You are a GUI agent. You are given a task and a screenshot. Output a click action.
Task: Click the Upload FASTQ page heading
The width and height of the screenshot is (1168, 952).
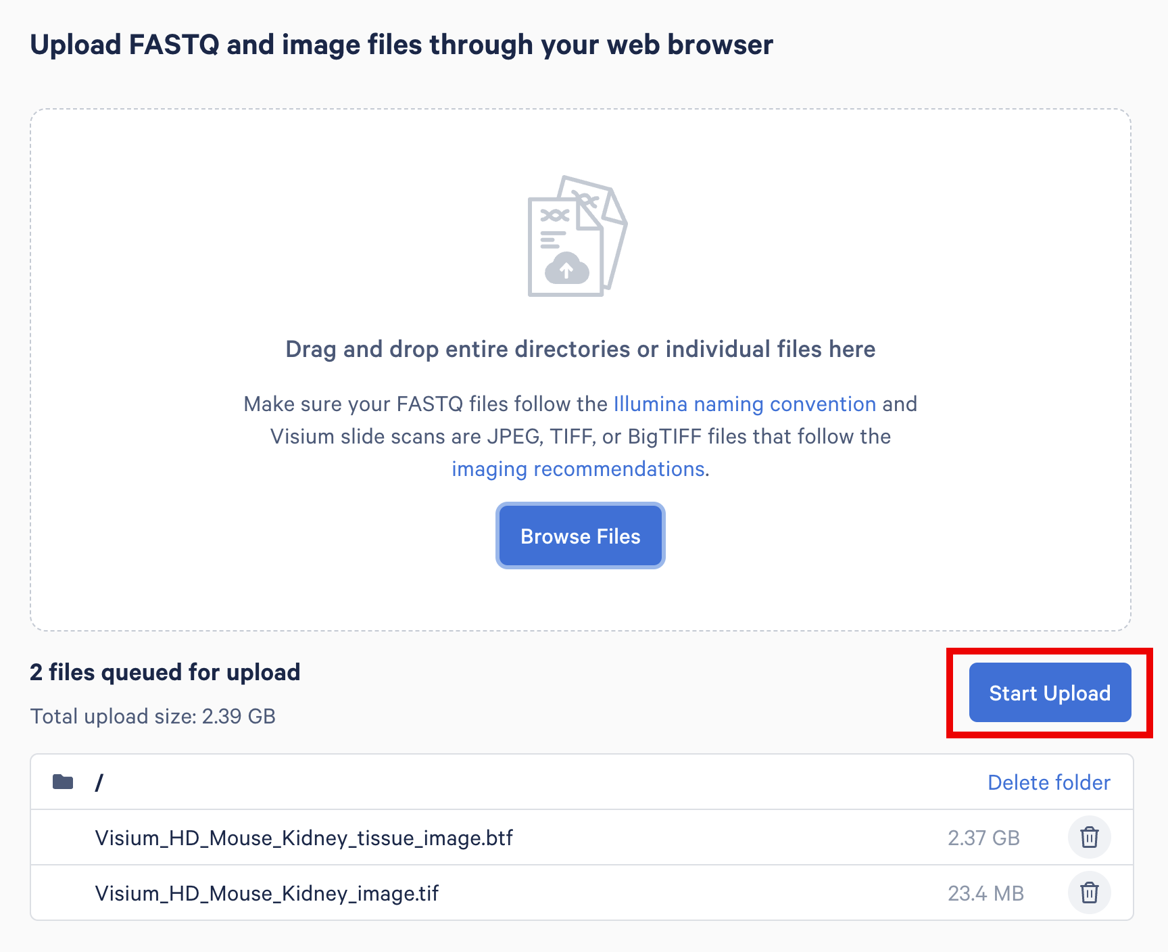coord(401,45)
